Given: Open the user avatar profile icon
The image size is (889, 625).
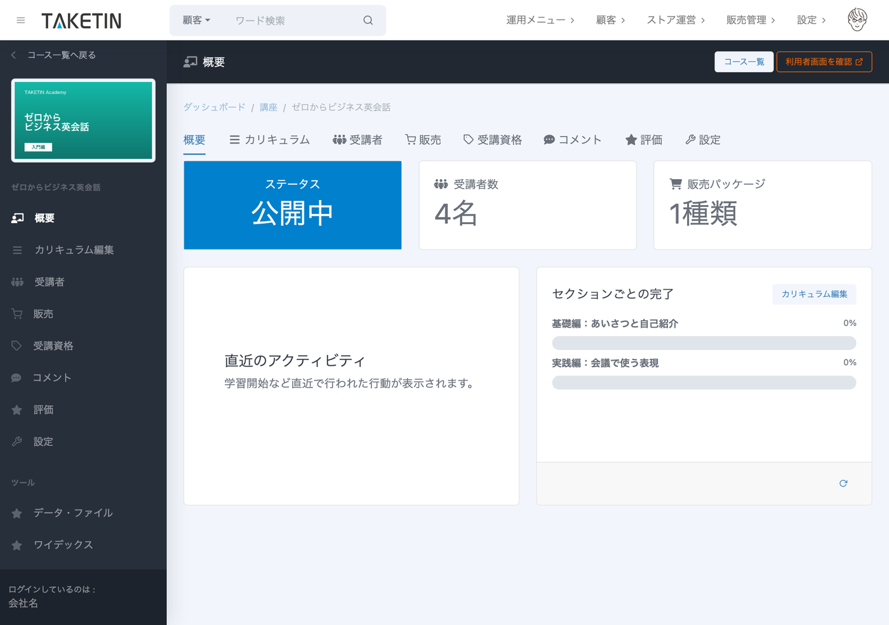Looking at the screenshot, I should tap(857, 20).
